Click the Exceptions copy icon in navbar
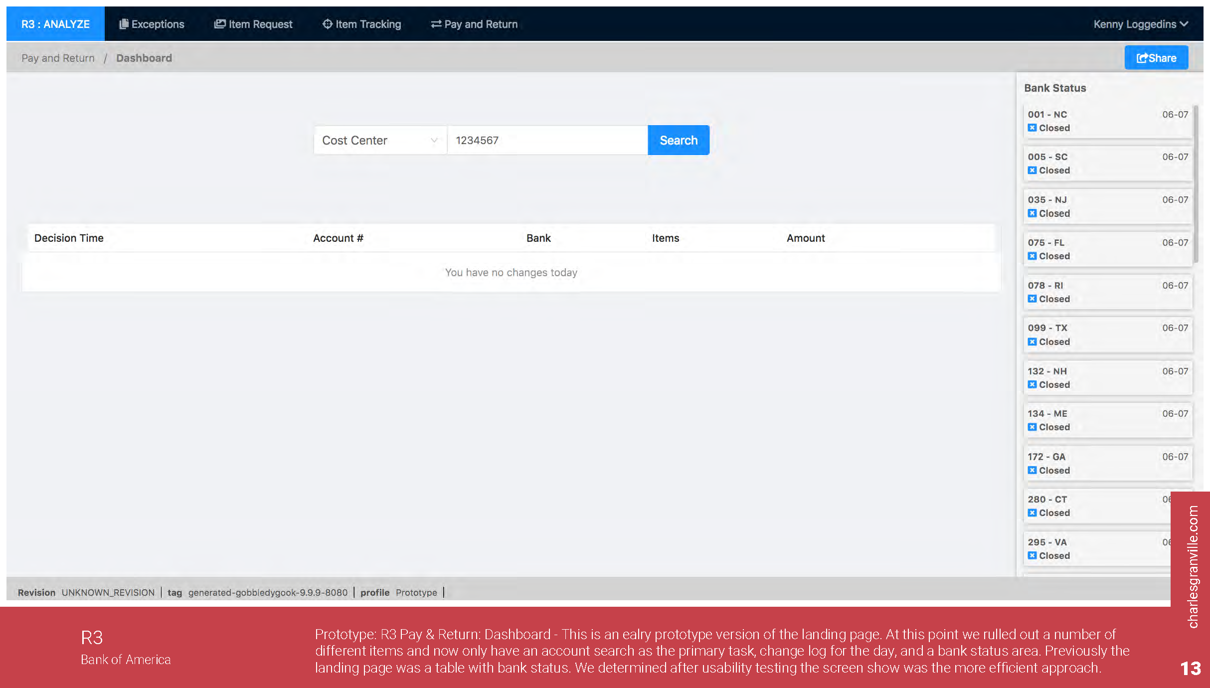Viewport: 1210px width, 688px height. click(x=124, y=24)
